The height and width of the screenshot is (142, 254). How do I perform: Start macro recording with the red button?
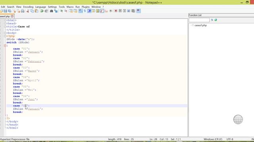(x=115, y=11)
